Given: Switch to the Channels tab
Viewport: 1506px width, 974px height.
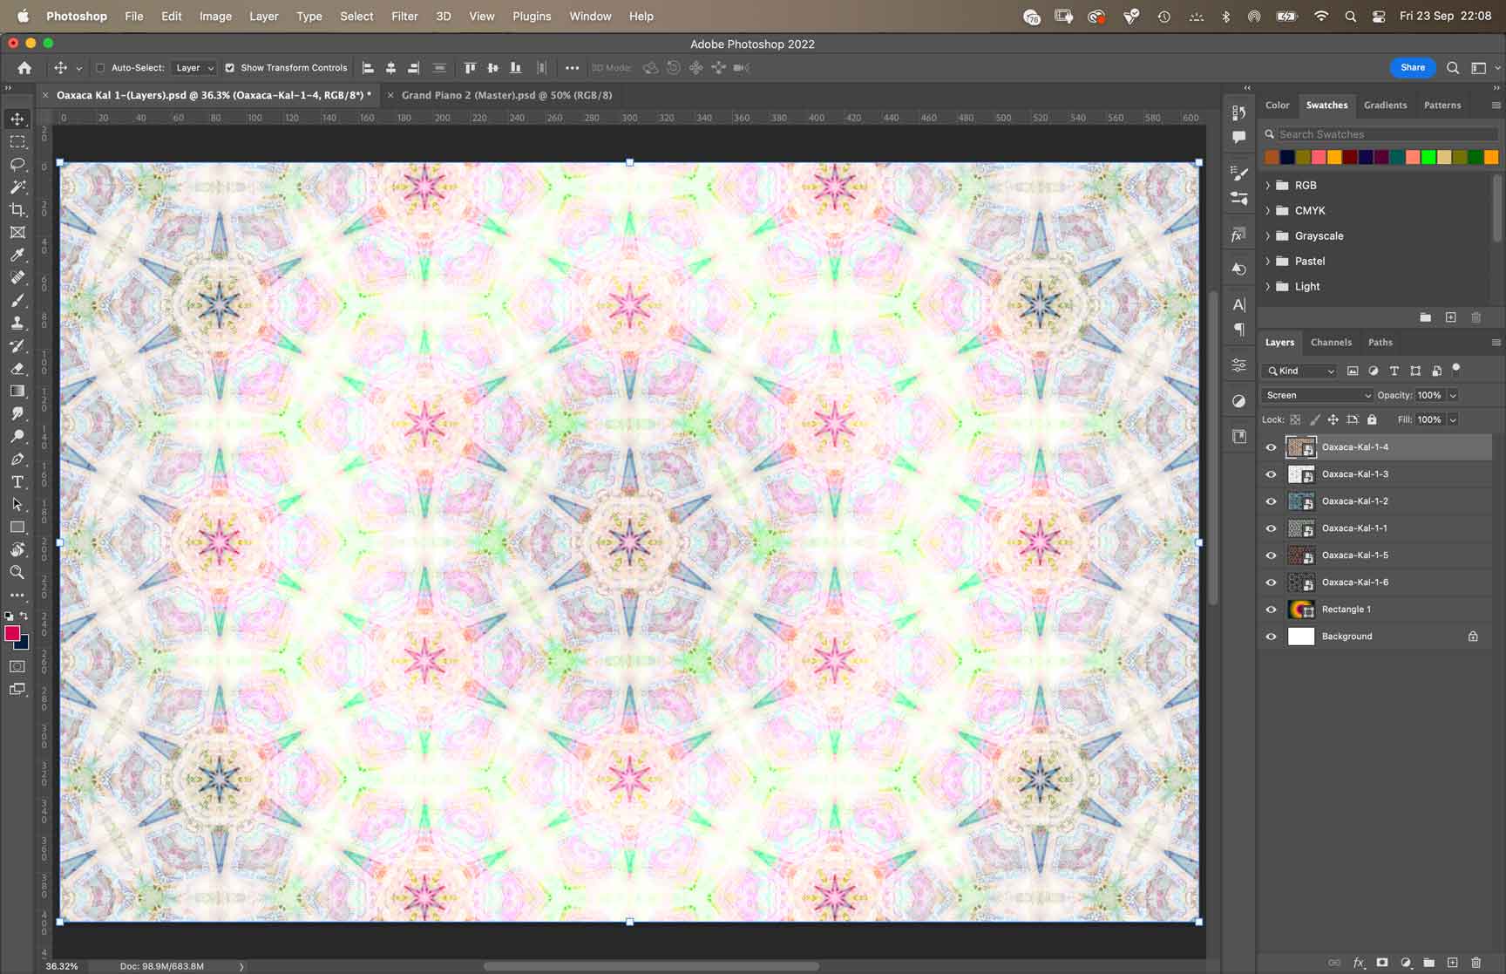Looking at the screenshot, I should 1331,342.
